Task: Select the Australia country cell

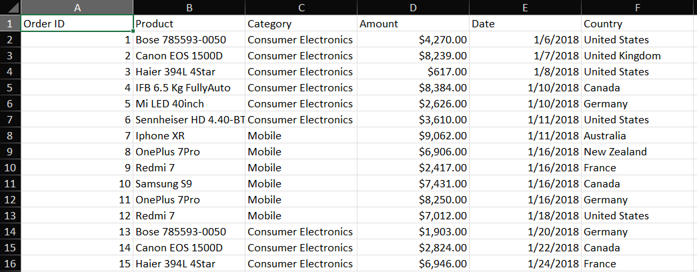Action: pos(638,135)
